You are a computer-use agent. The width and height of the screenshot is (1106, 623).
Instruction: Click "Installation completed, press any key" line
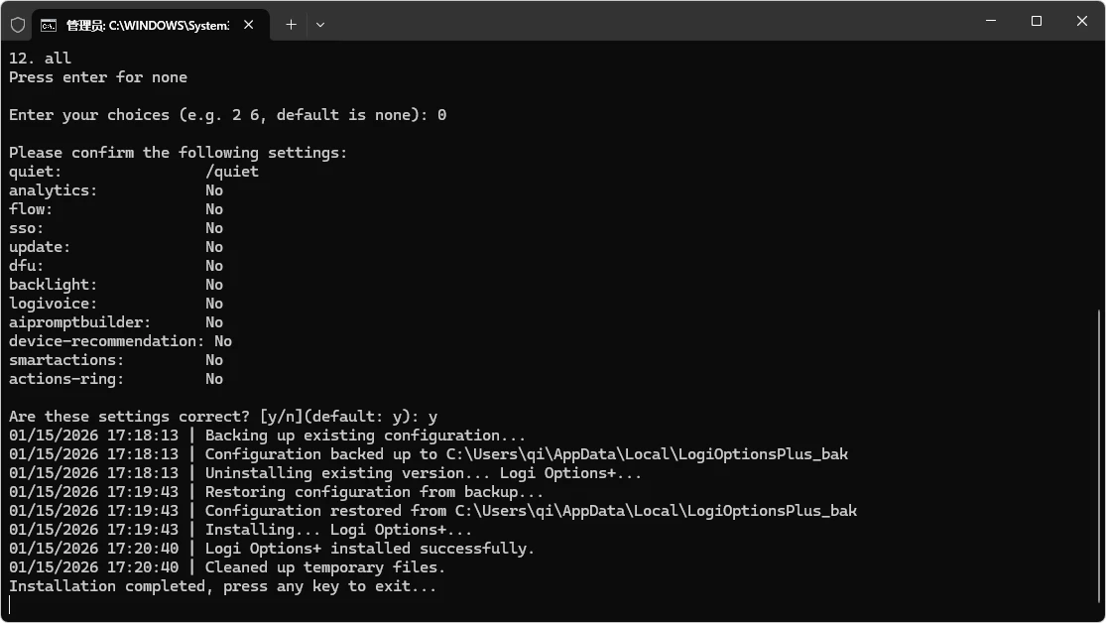pos(222,586)
